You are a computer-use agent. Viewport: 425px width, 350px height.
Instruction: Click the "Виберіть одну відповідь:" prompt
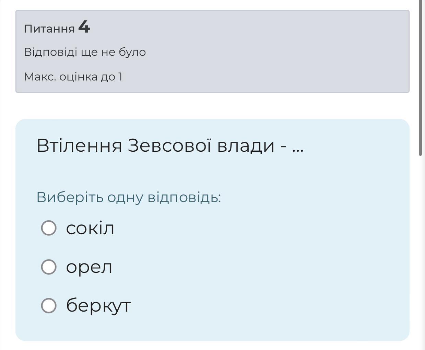(x=129, y=197)
